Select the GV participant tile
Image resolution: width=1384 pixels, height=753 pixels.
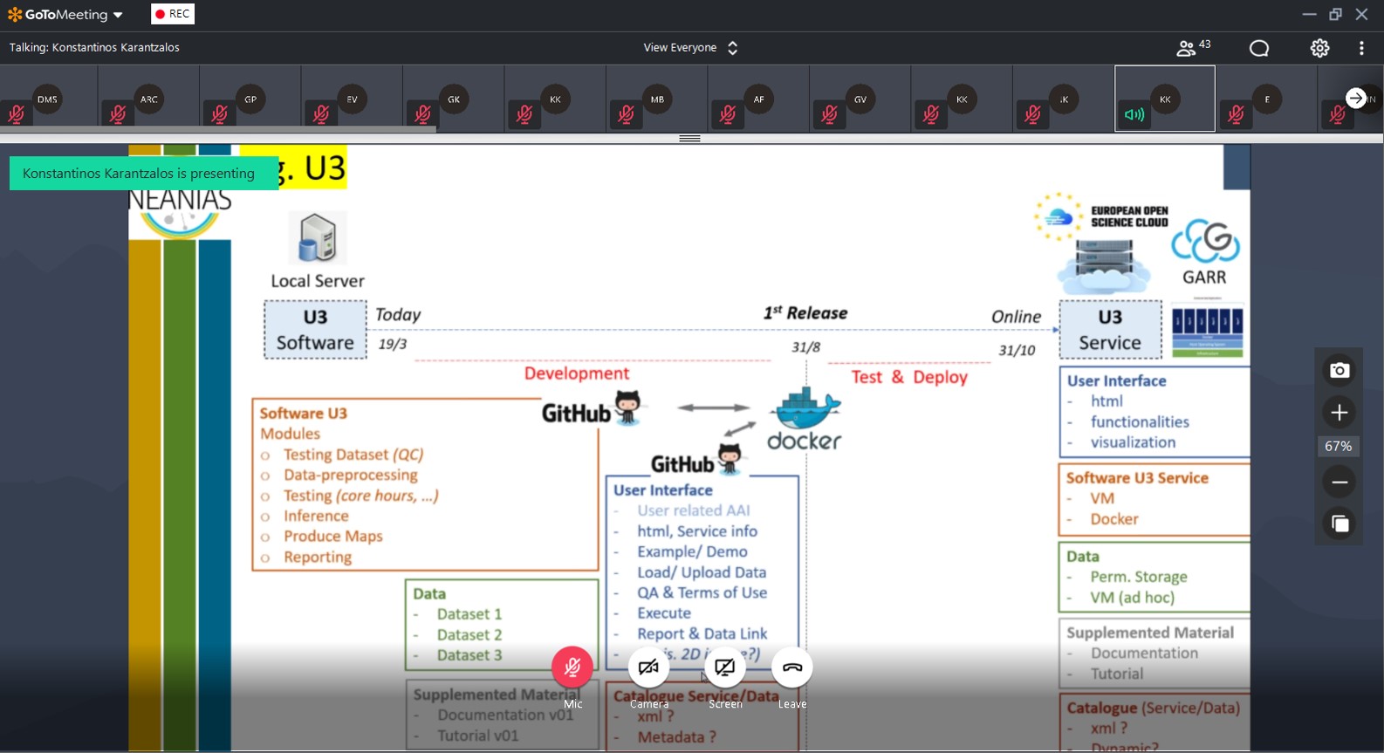tap(860, 99)
